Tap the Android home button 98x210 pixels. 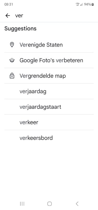49,204
